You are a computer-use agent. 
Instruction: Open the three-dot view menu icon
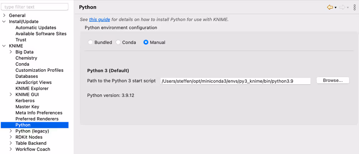pos(354,7)
